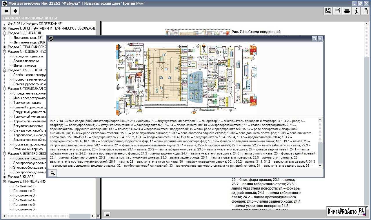This screenshot has height=220, width=371.
Task: Open search via the magnifier toolbar icon
Action: [x=328, y=11]
